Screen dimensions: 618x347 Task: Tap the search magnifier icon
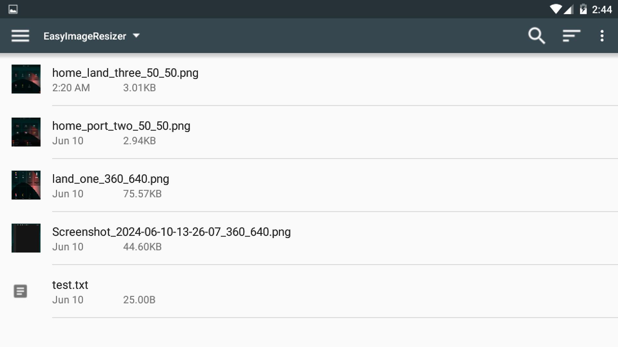[537, 36]
